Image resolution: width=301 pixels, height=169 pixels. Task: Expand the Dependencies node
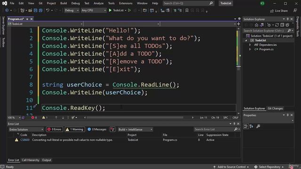tap(250, 45)
